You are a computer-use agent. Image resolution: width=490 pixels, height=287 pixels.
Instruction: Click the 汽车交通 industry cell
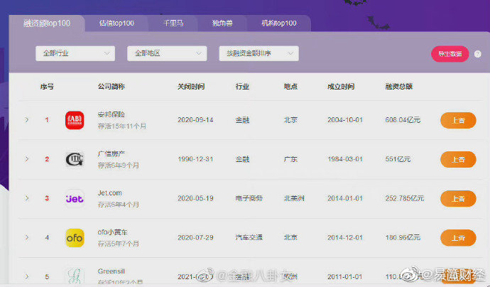pos(249,237)
